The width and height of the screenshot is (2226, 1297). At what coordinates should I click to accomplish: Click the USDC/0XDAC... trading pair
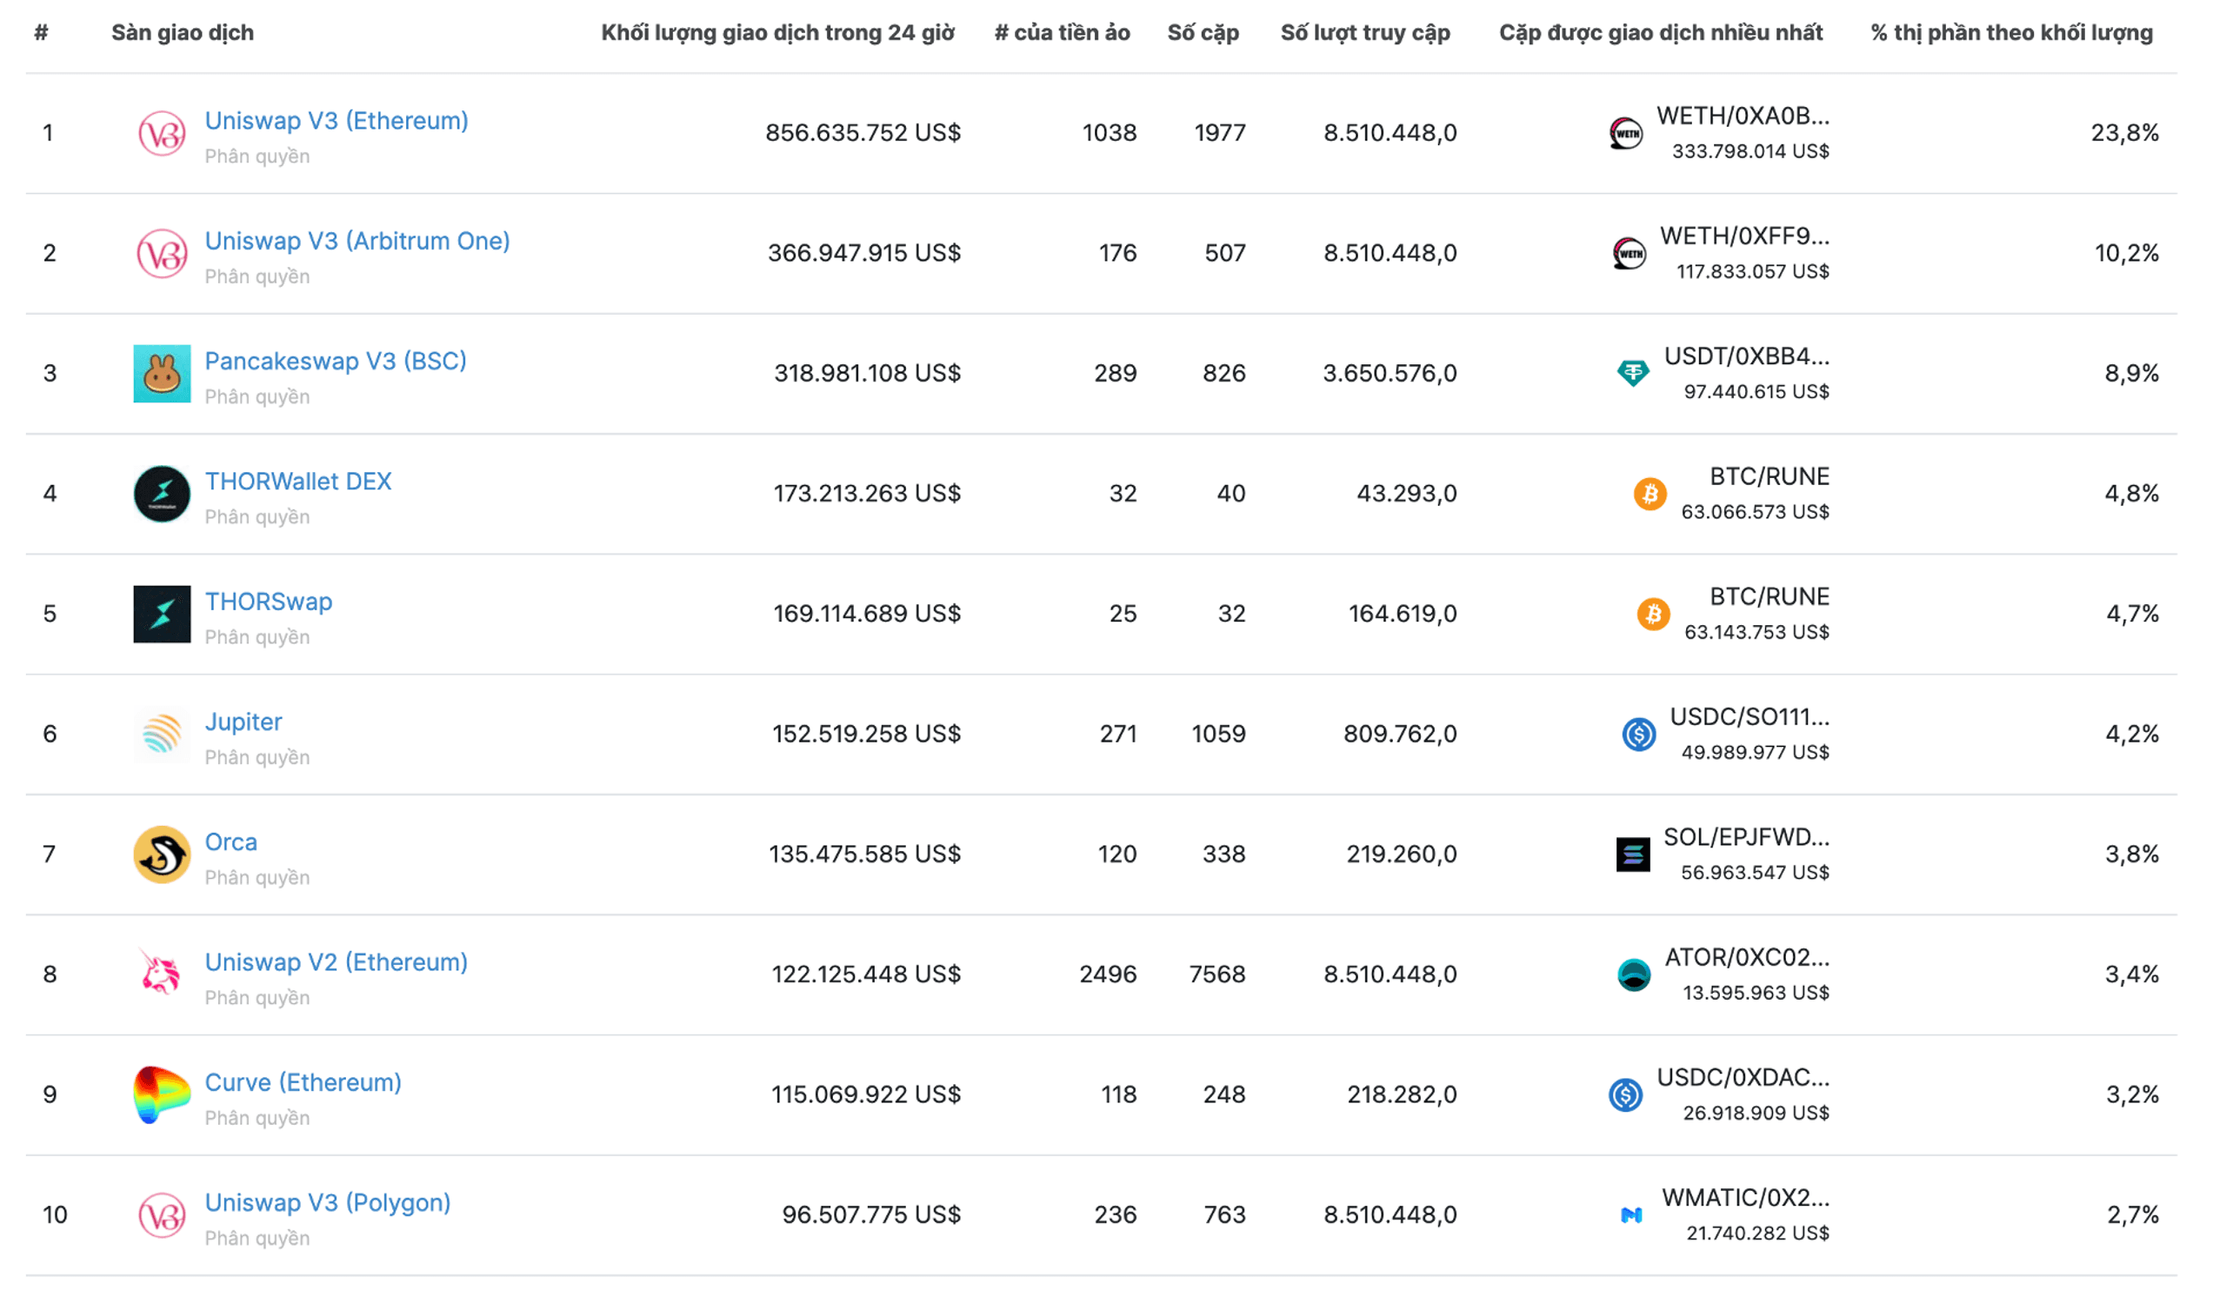pos(1744,1077)
